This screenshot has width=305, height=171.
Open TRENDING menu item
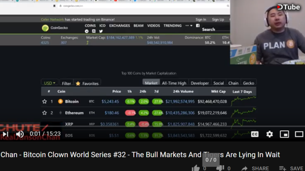(173, 26)
